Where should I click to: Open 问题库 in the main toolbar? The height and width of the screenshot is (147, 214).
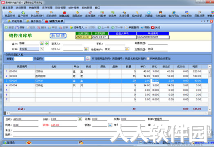[149, 14]
